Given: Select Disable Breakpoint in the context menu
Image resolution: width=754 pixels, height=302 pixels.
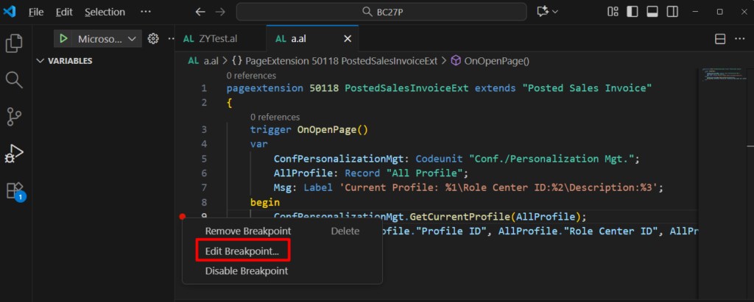Looking at the screenshot, I should (246, 270).
